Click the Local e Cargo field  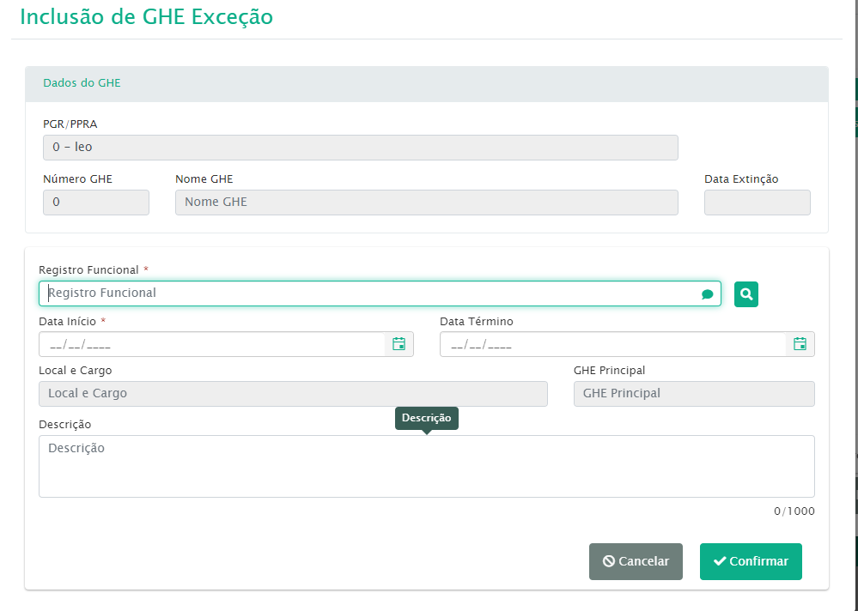click(293, 394)
